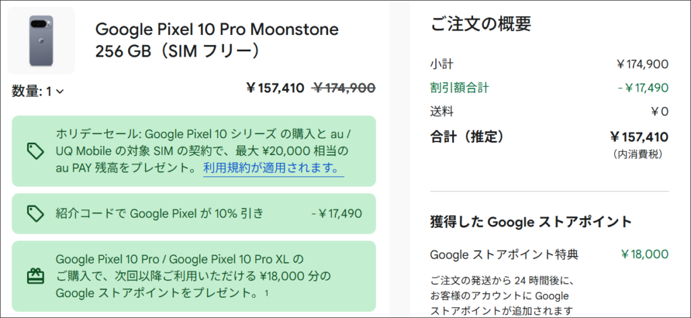This screenshot has height=318, width=691.
Task: Click the Google ストアポイント特典 ¥18,000 value
Action: click(x=644, y=254)
